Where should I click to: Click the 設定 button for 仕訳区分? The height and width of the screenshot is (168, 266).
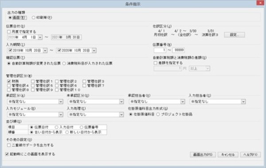pos(235,34)
